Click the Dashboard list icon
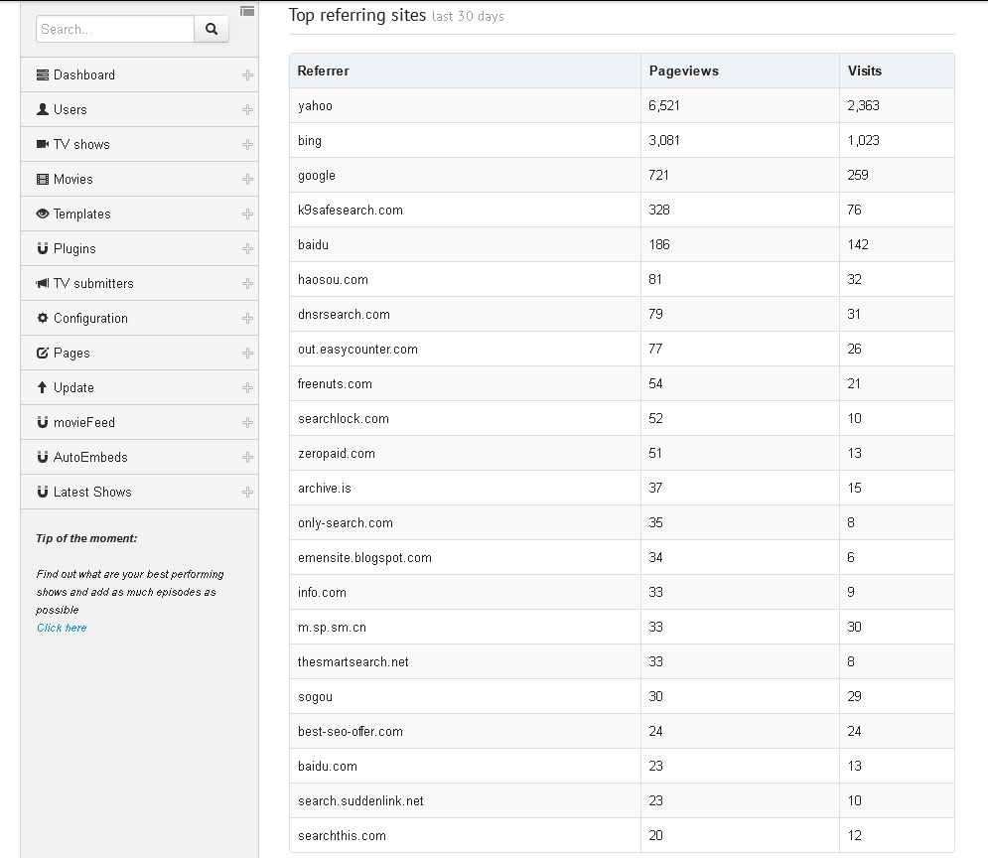The image size is (988, 858). 43,74
